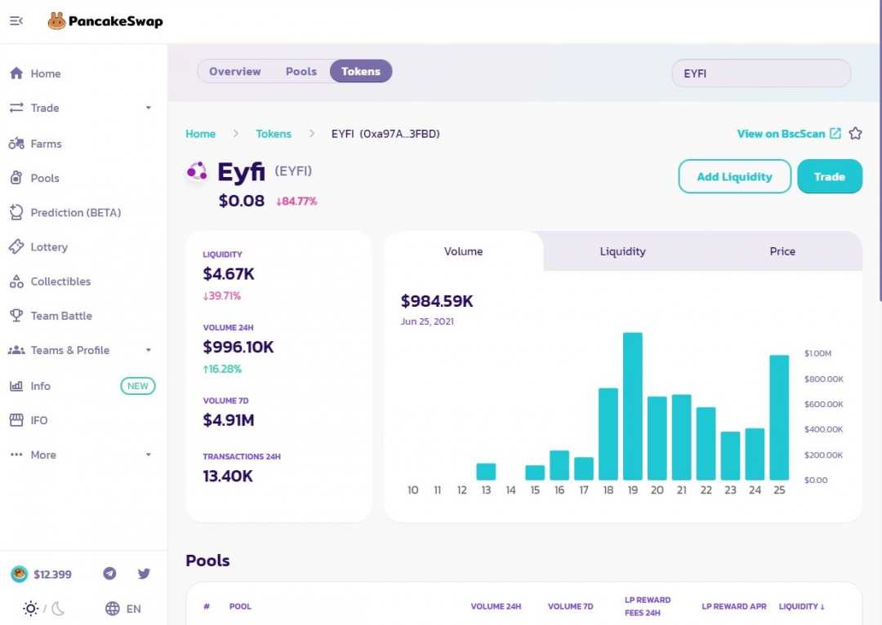Click the Add Liquidity button
This screenshot has height=625, width=882.
pos(734,176)
